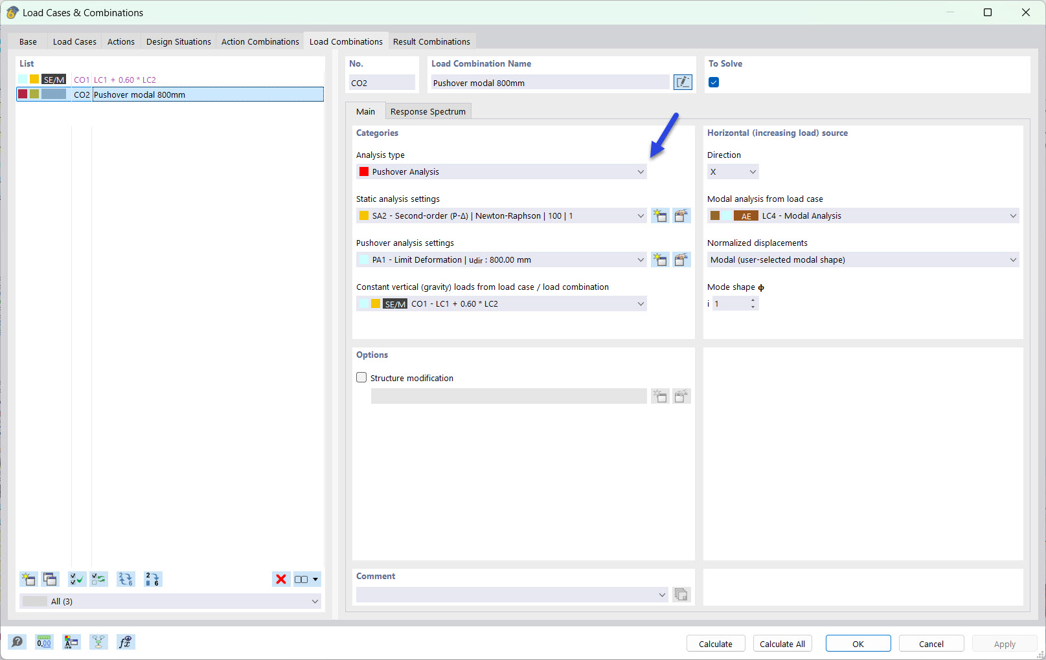Edit static analysis settings icon
The height and width of the screenshot is (660, 1046).
point(681,215)
